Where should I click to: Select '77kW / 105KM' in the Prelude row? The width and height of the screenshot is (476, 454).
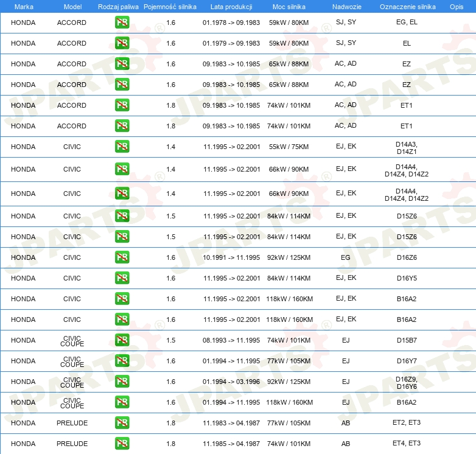(x=289, y=423)
